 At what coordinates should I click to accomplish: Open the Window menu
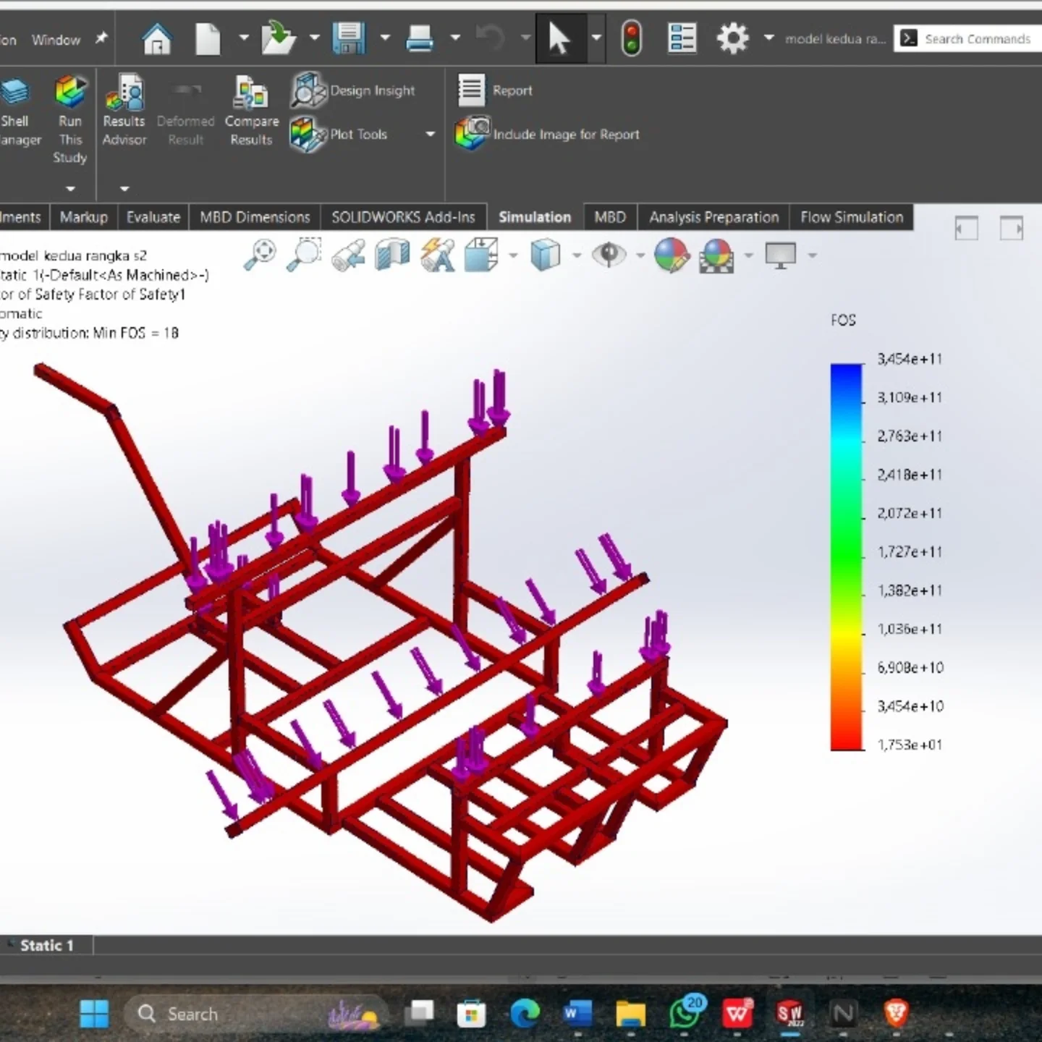click(56, 40)
